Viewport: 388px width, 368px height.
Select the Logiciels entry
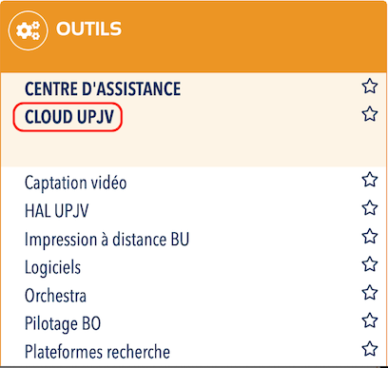52,267
